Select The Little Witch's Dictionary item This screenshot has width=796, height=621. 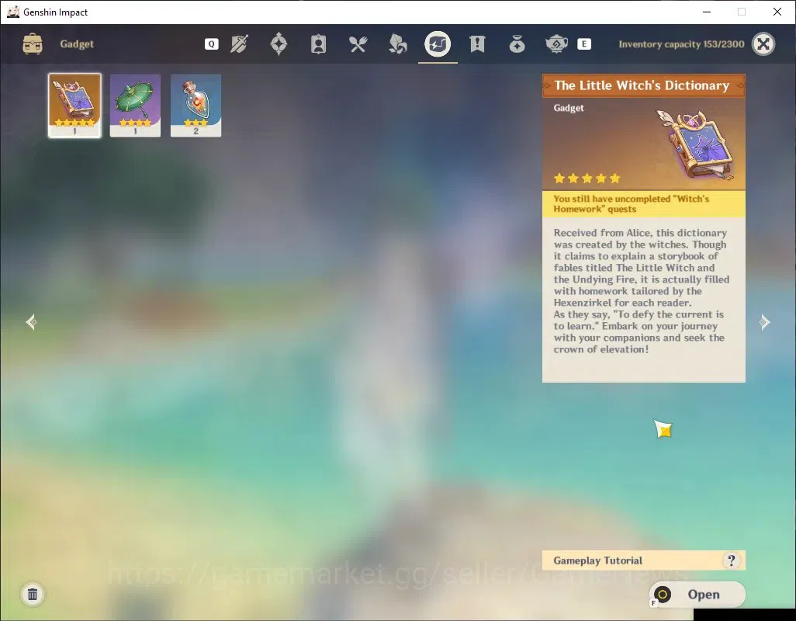pyautogui.click(x=74, y=106)
